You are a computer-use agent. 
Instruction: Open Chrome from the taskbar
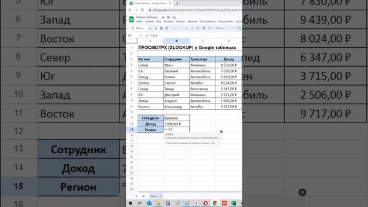coord(215,203)
